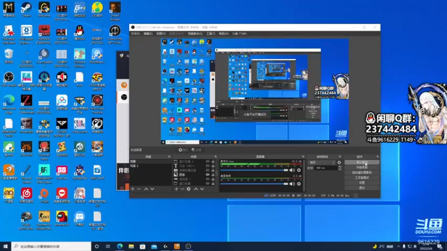Mute the microphone/Aux speaker icon in mixer
Viewport: 447px width, 251px height.
pos(292,170)
